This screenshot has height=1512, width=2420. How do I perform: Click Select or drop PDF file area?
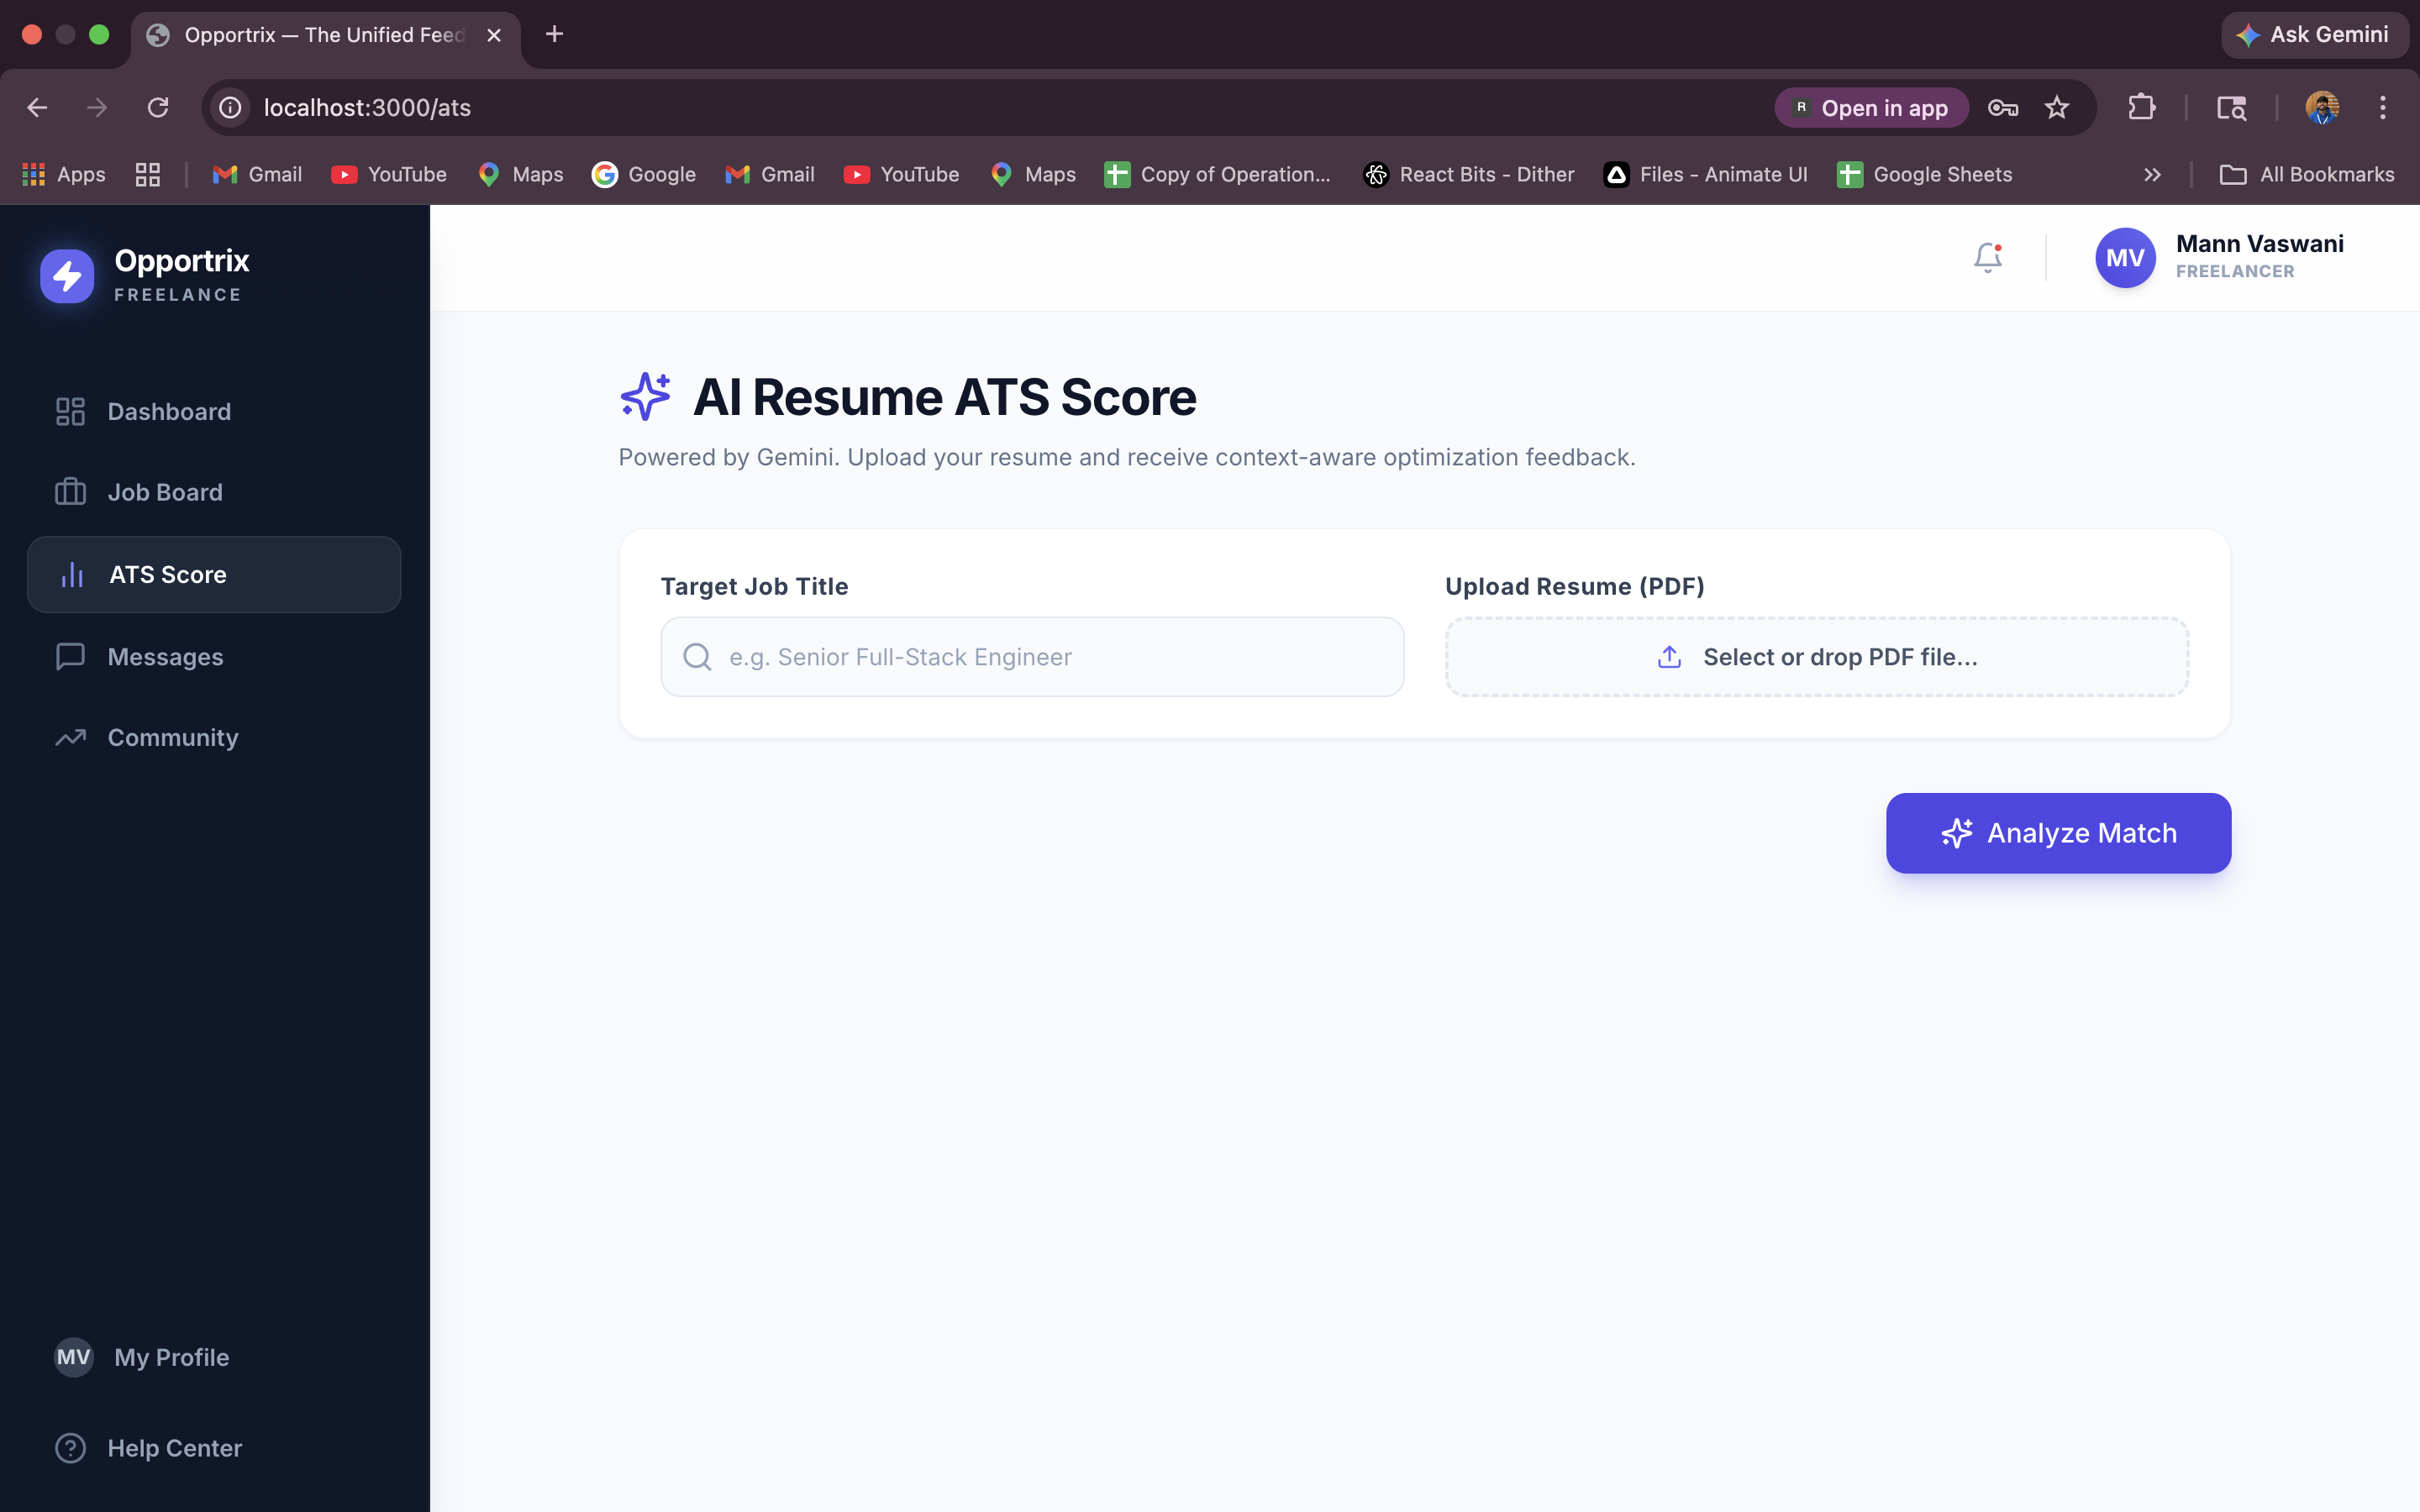(x=1816, y=657)
